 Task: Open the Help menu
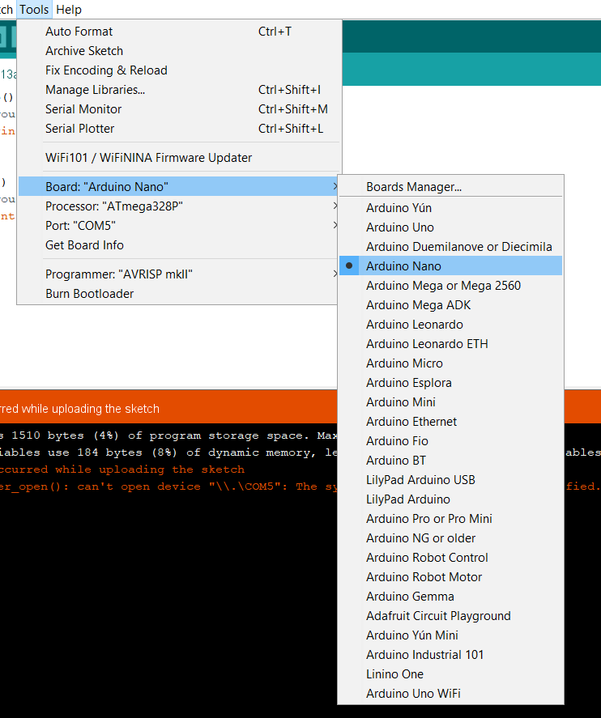(x=69, y=9)
